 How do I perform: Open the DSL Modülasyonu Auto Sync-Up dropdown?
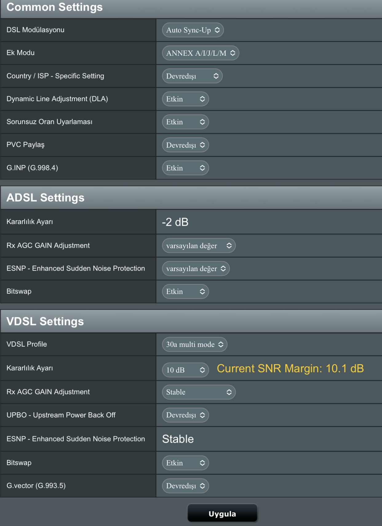[x=193, y=30]
